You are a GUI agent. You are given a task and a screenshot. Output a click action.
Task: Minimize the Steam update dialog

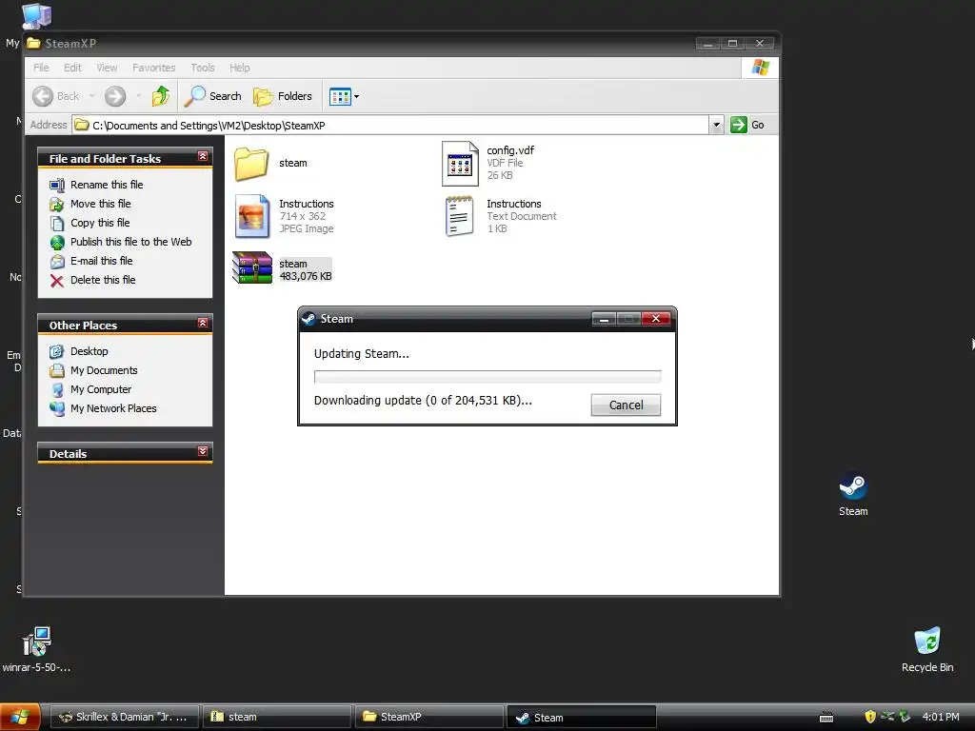pyautogui.click(x=604, y=319)
